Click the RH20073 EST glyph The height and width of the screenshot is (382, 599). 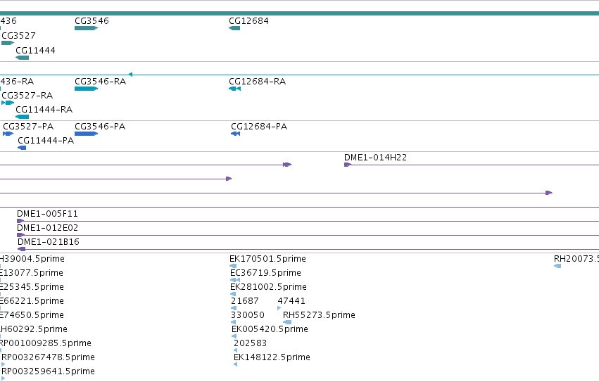[557, 266]
